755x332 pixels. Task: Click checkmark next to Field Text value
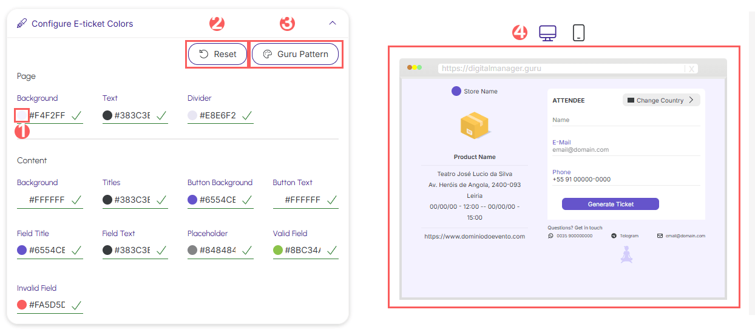(x=161, y=249)
